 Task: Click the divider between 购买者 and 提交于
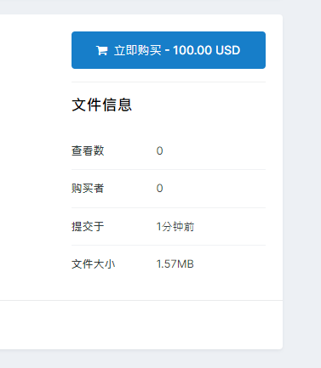pyautogui.click(x=169, y=207)
